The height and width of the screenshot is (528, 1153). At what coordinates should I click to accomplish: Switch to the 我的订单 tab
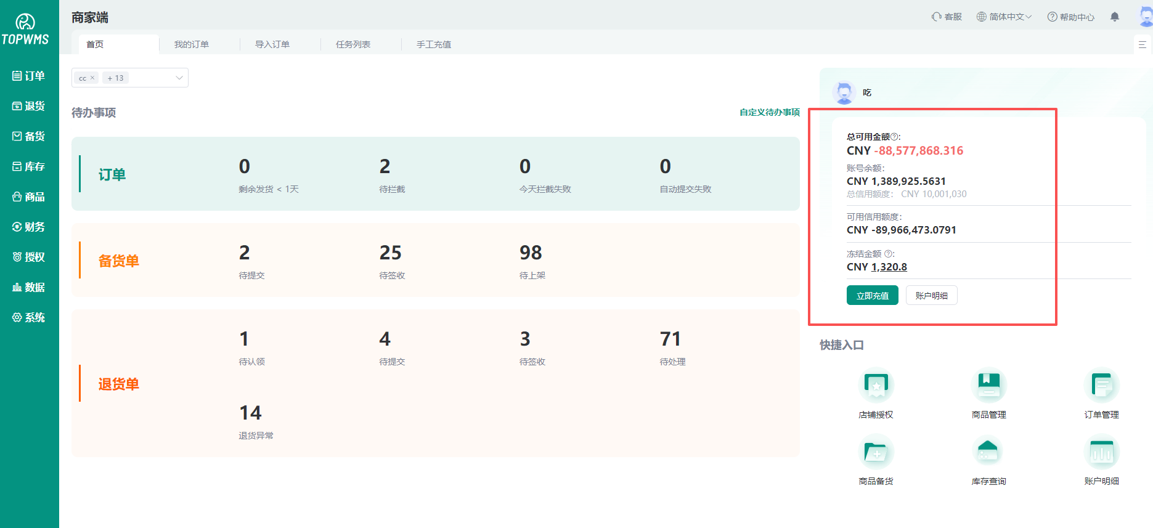tap(192, 44)
